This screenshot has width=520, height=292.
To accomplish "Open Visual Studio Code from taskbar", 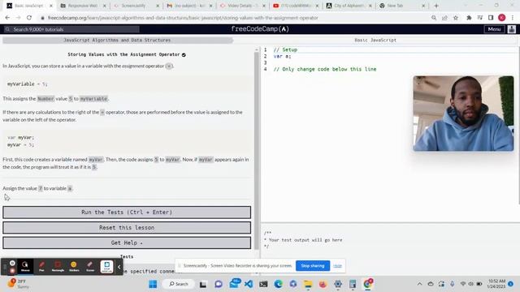I will (x=249, y=284).
